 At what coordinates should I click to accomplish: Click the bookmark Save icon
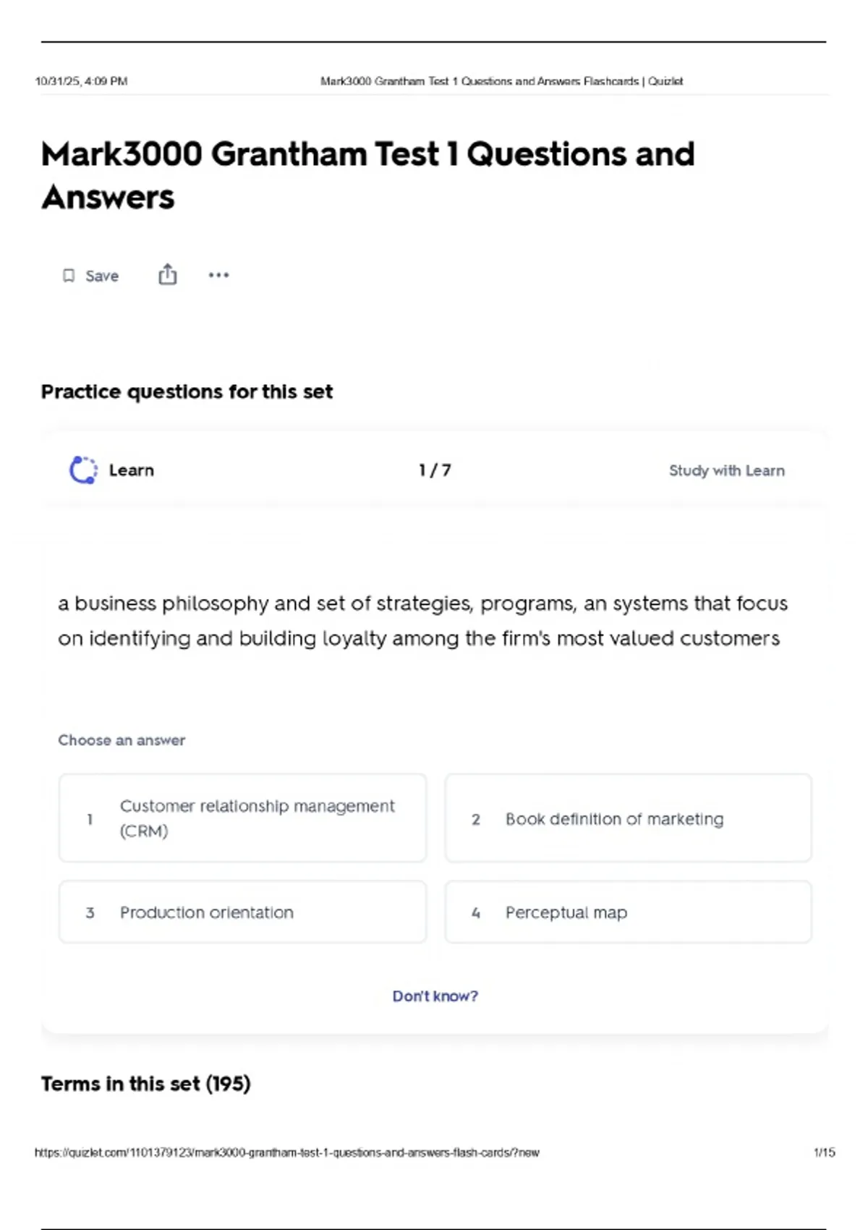pos(69,276)
